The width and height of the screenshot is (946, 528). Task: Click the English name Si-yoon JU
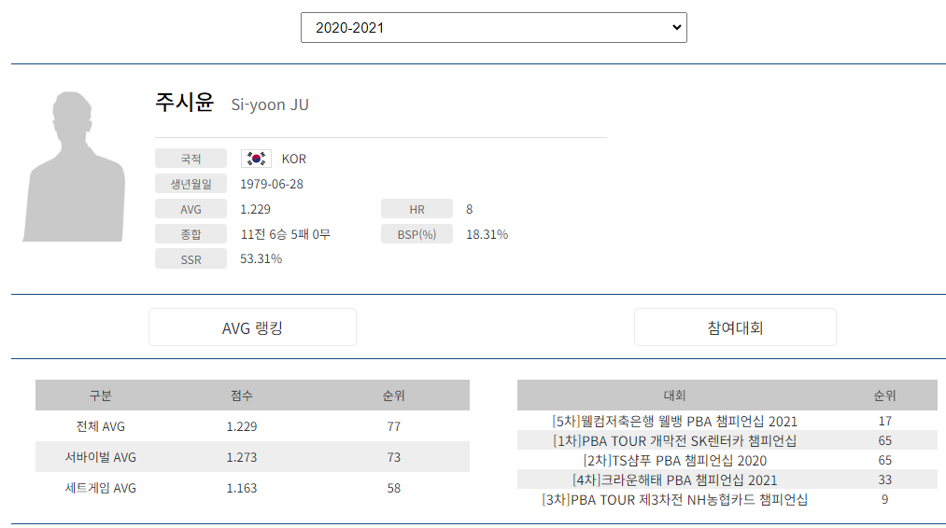[270, 104]
